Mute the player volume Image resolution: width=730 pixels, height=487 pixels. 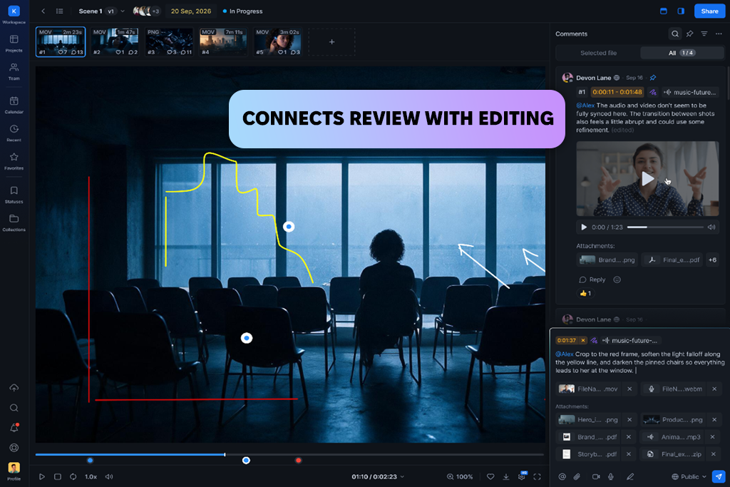click(x=109, y=476)
